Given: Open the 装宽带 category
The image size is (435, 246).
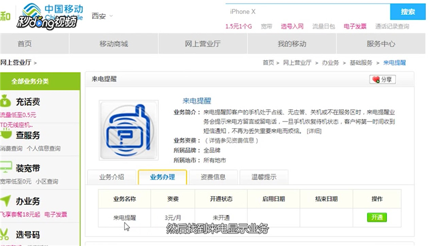Looking at the screenshot, I should coord(27,168).
